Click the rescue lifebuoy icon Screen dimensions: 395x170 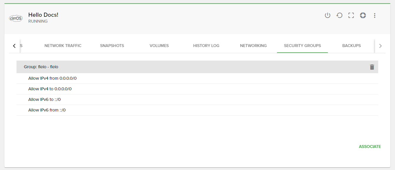[x=363, y=16]
